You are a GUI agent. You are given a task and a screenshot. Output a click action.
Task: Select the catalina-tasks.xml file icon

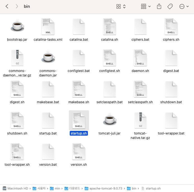tap(48, 27)
